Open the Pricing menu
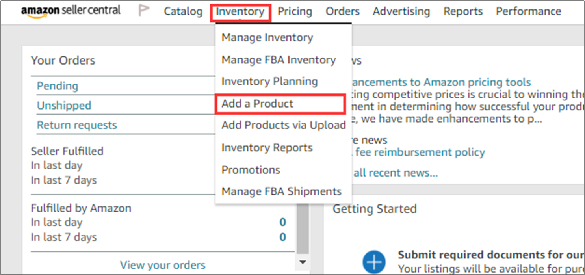The height and width of the screenshot is (275, 585). coord(295,12)
